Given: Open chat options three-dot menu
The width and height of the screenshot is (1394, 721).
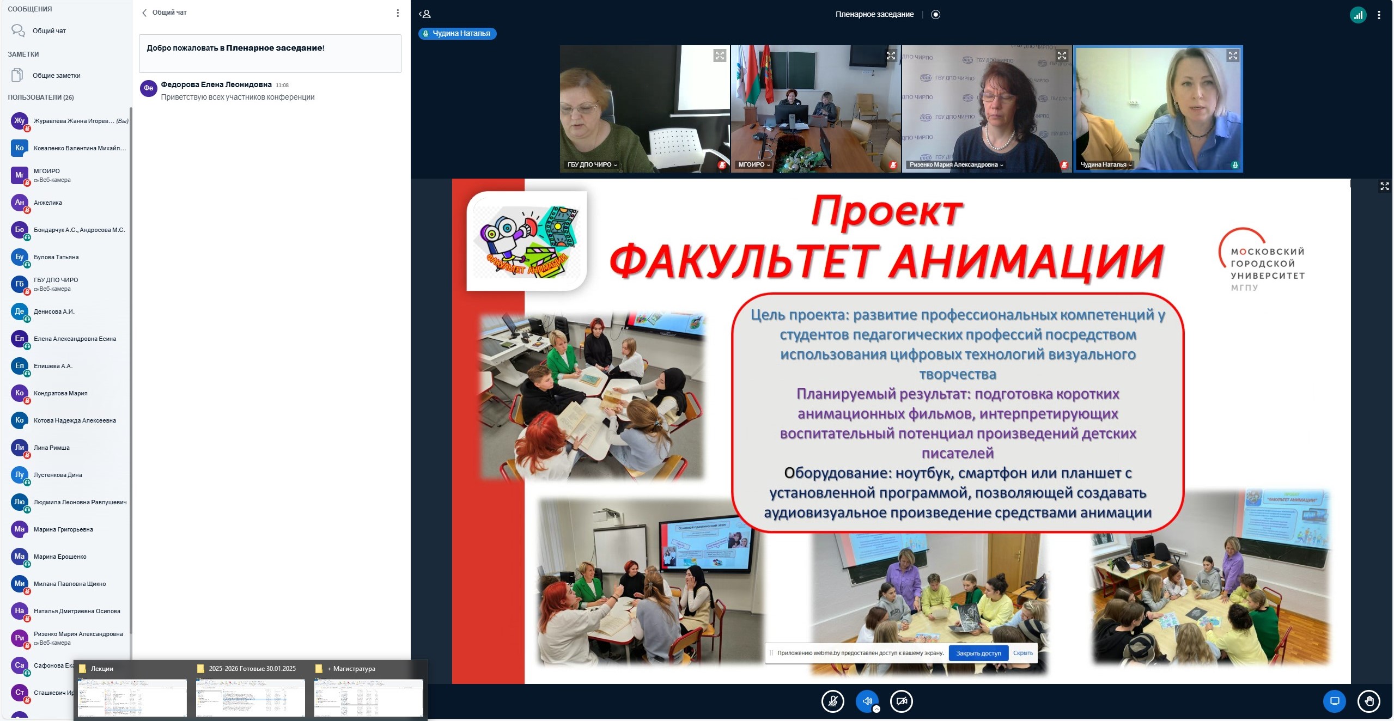Looking at the screenshot, I should (398, 13).
